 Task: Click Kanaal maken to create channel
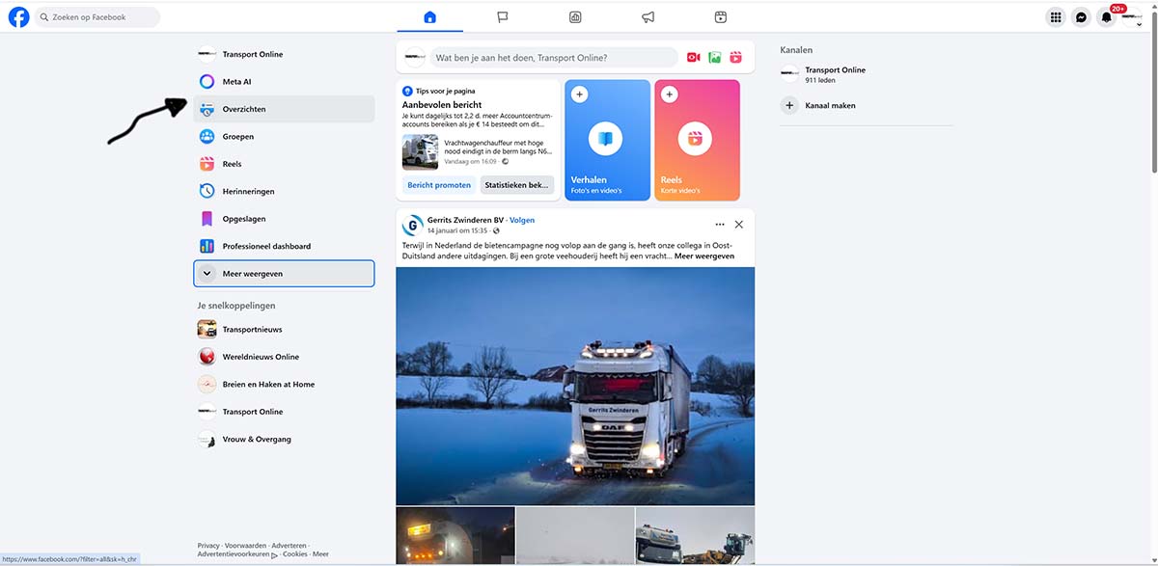(x=830, y=106)
